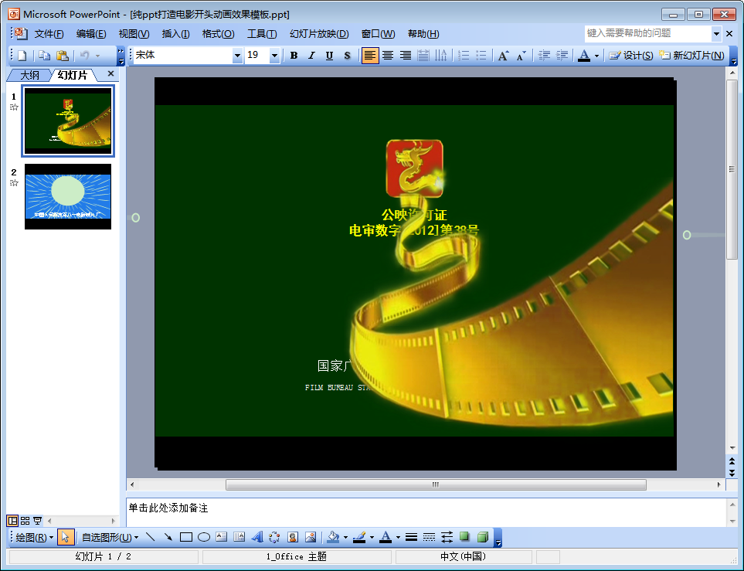The image size is (744, 571).
Task: Set right text alignment
Action: [x=405, y=56]
